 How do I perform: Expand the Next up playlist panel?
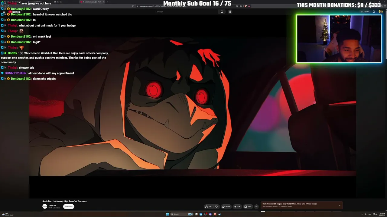point(340,205)
